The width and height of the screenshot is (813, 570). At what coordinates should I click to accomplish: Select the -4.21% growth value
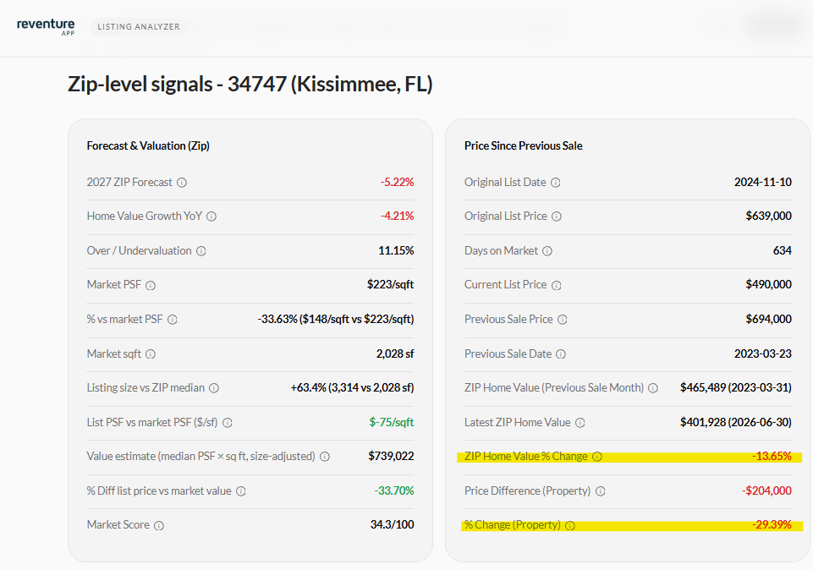(x=397, y=216)
